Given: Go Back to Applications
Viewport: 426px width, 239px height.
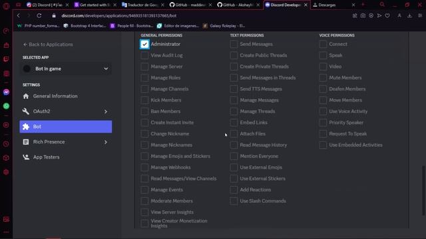Looking at the screenshot, I should (x=48, y=44).
